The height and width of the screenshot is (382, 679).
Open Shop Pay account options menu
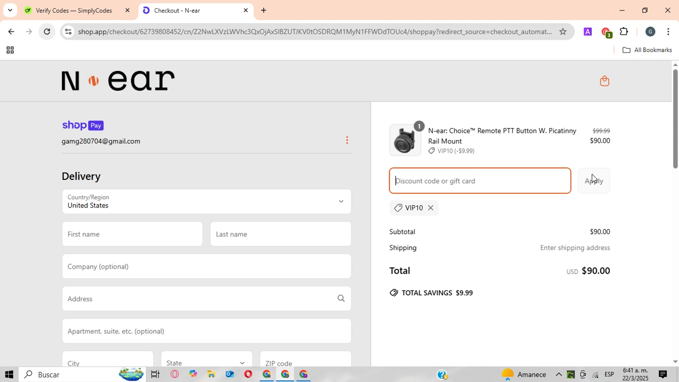[x=347, y=140]
